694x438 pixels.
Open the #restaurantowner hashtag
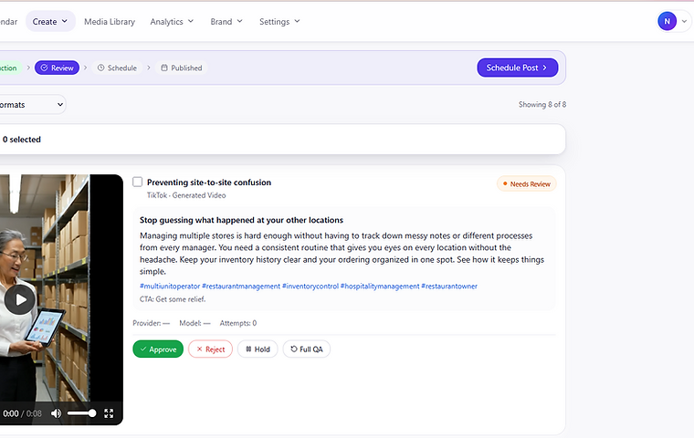click(x=449, y=287)
